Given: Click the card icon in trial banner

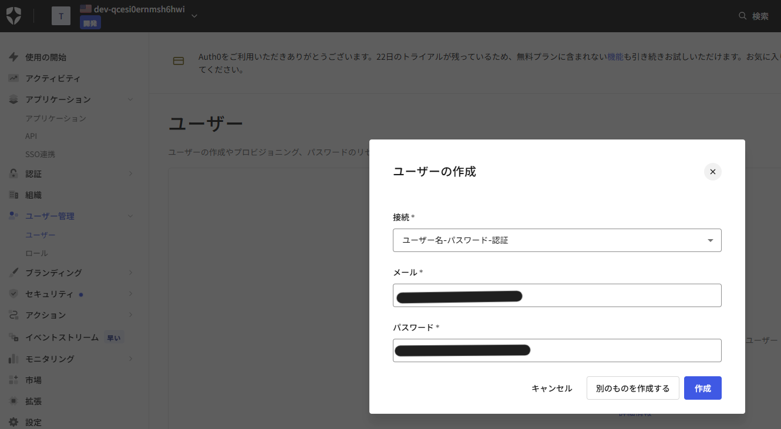Looking at the screenshot, I should [179, 61].
